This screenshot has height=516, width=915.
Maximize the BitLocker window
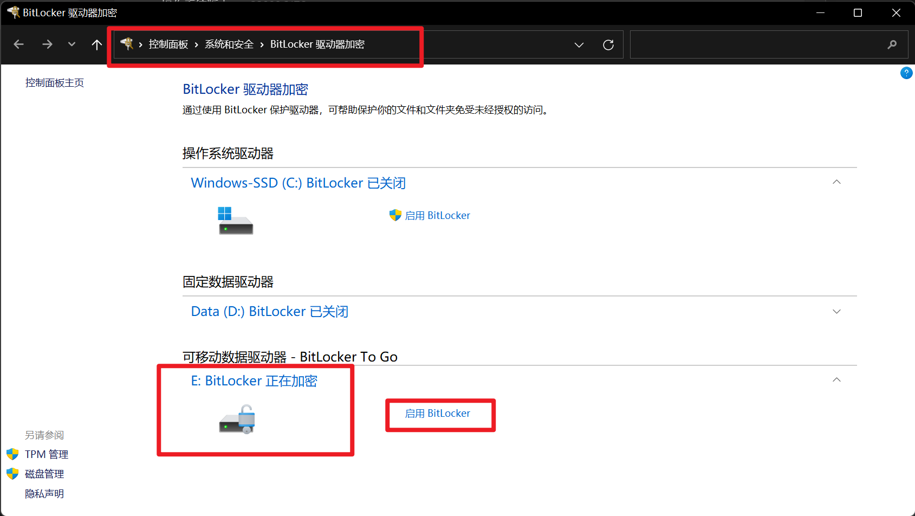click(858, 12)
